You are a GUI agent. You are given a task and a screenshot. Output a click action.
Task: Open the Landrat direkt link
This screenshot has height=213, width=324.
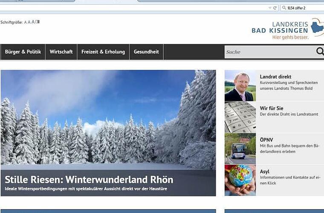coord(275,77)
